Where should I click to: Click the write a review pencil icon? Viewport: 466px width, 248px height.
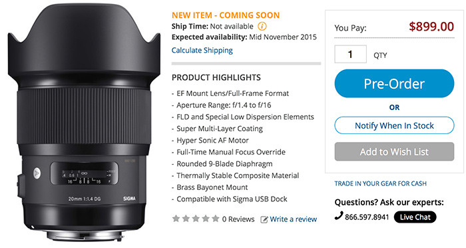tap(264, 219)
